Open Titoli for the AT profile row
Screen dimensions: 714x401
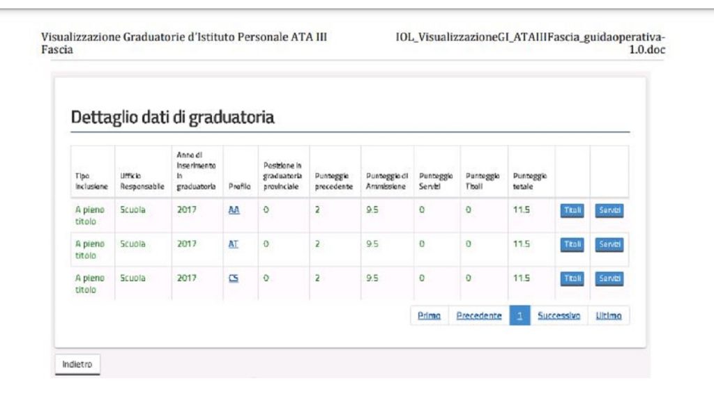click(572, 245)
